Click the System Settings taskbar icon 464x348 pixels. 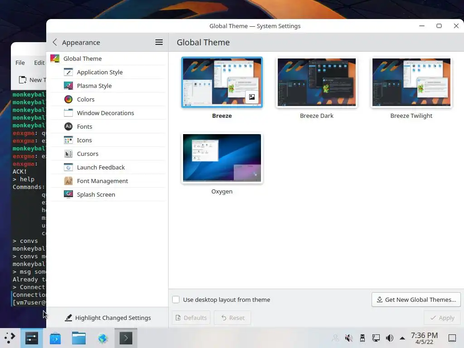click(x=32, y=338)
